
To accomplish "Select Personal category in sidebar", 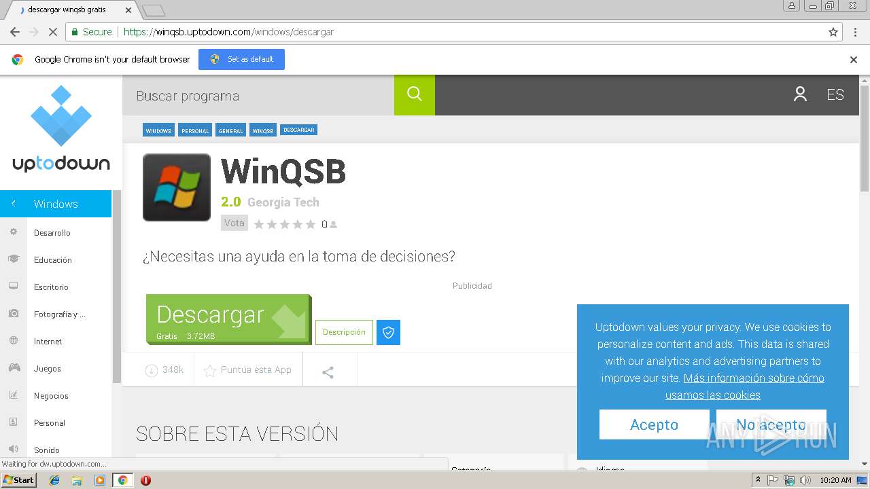I will coord(50,422).
